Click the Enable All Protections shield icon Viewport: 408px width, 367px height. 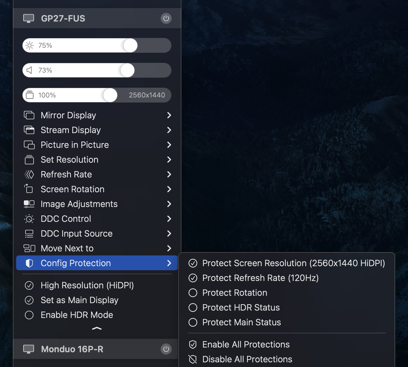[x=193, y=344]
